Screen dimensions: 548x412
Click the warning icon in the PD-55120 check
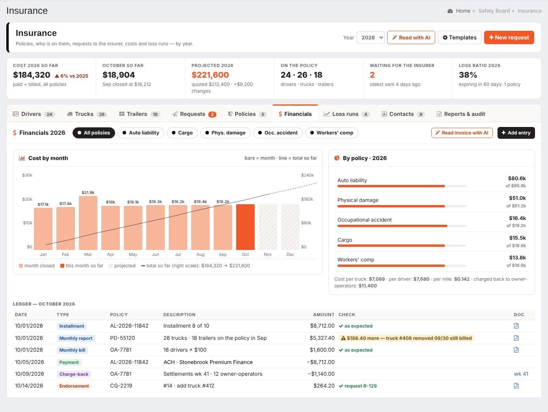343,338
